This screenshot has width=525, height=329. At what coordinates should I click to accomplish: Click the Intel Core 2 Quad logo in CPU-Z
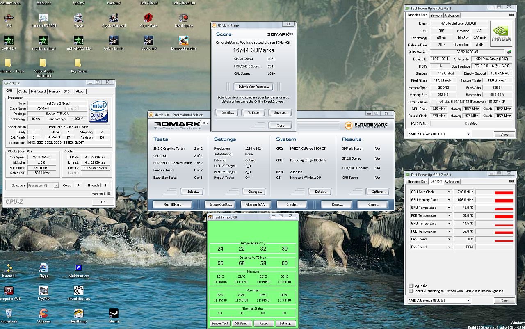pos(99,111)
